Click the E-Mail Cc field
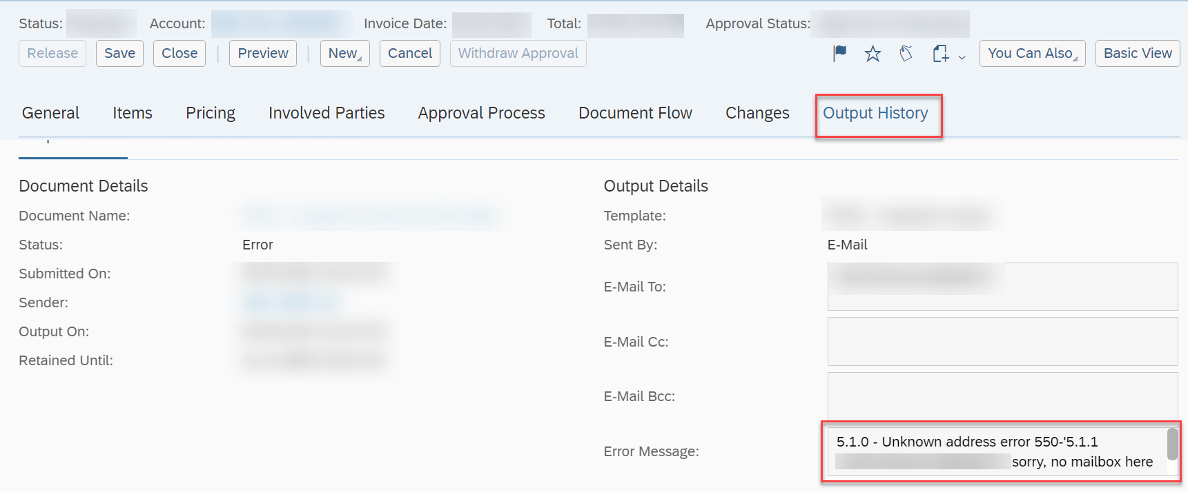Image resolution: width=1188 pixels, height=492 pixels. click(1002, 342)
